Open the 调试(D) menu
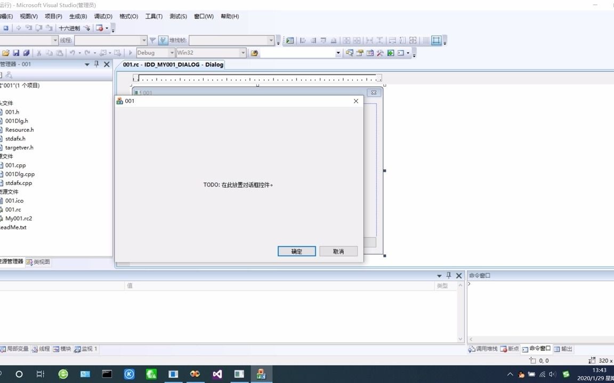Viewport: 614px width, 383px height. [103, 16]
